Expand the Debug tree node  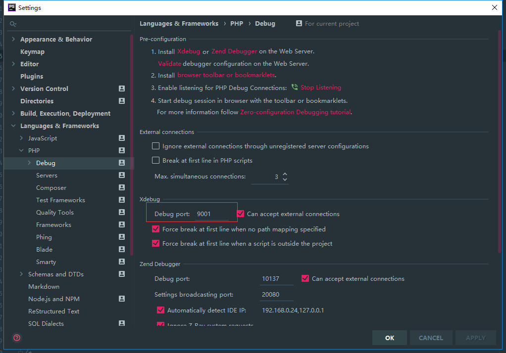pos(29,163)
